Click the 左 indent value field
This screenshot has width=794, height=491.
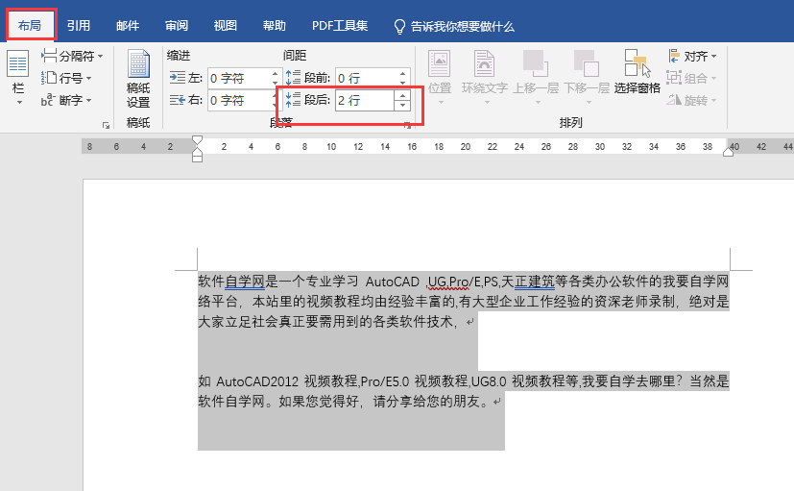(239, 78)
